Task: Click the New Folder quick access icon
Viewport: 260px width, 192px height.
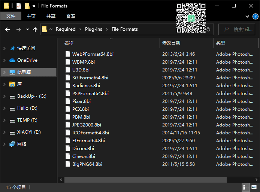Action: point(27,6)
